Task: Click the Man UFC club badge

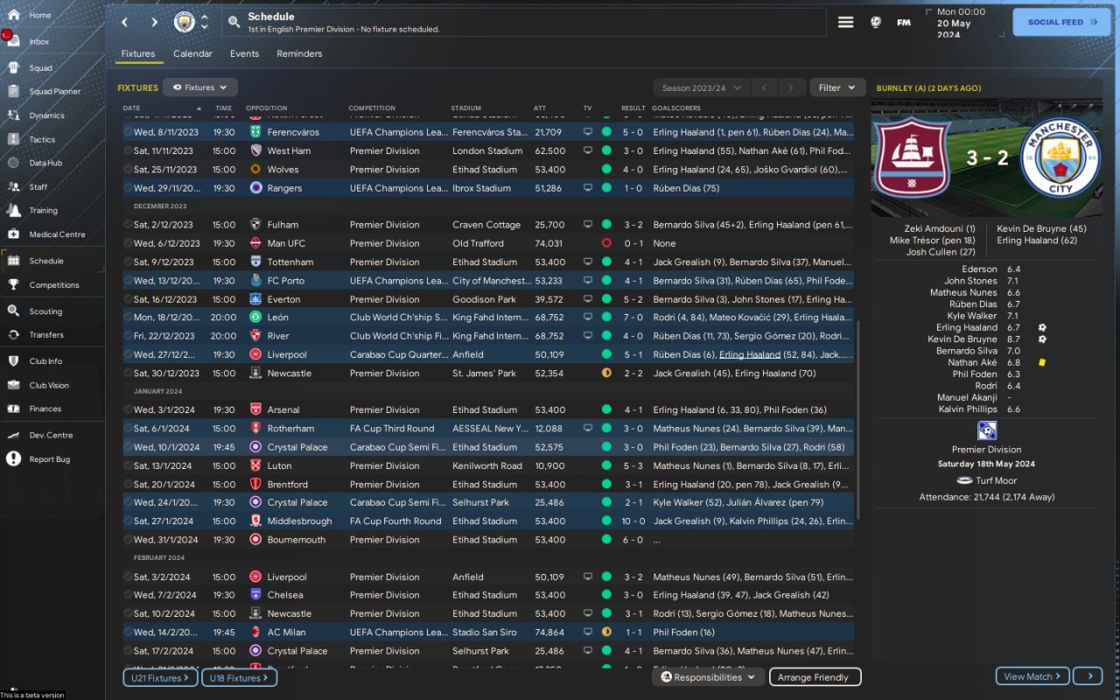Action: pyautogui.click(x=255, y=243)
